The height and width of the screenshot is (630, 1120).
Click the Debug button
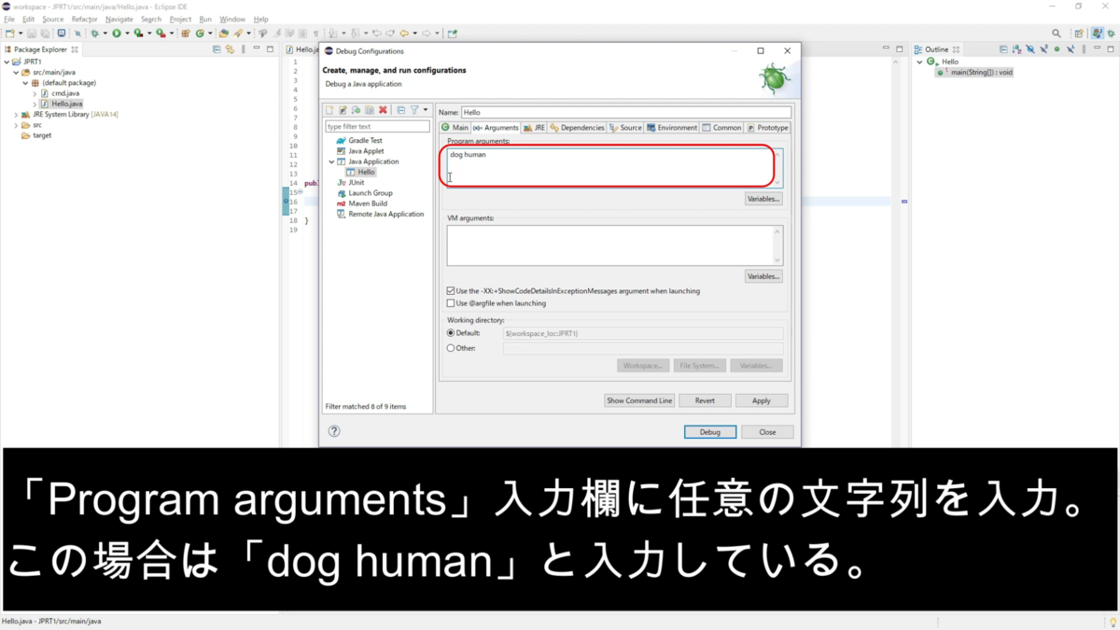tap(710, 432)
